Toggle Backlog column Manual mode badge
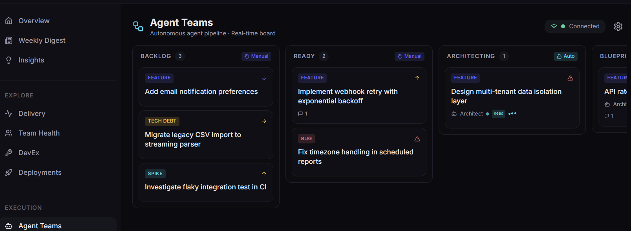631x231 pixels. point(256,56)
